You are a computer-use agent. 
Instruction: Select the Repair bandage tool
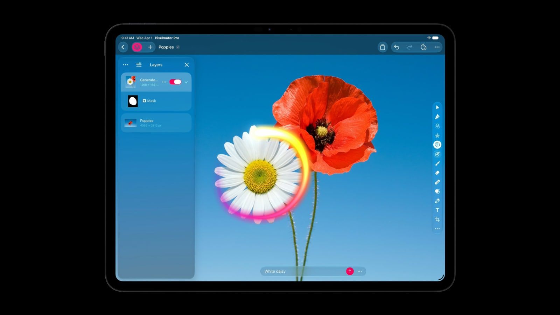coord(437,182)
